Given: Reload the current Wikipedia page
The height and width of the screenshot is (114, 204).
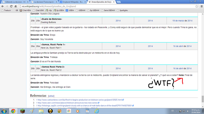Looking at the screenshot, I should [11, 6].
